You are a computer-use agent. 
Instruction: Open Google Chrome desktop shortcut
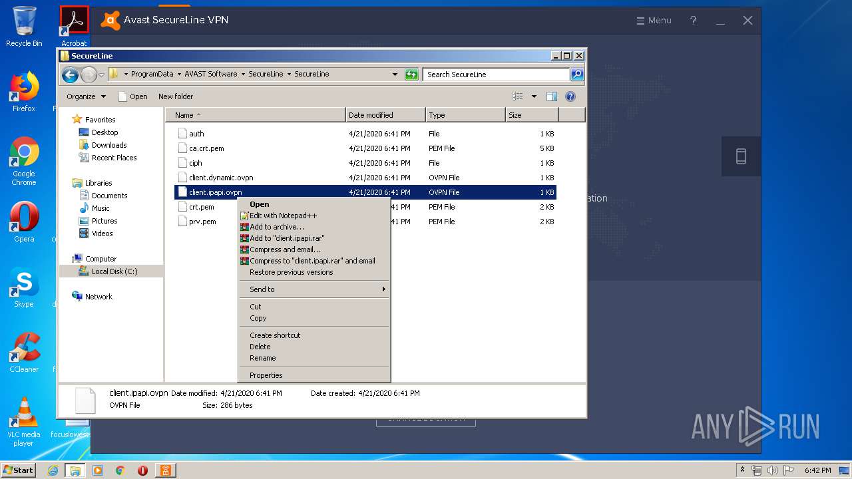click(x=24, y=161)
